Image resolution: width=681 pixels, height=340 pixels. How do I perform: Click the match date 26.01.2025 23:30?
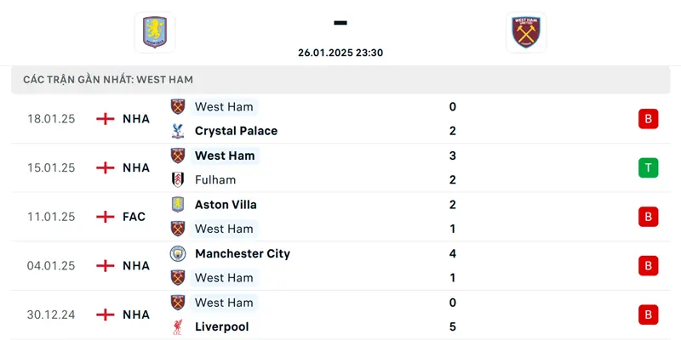pyautogui.click(x=340, y=53)
